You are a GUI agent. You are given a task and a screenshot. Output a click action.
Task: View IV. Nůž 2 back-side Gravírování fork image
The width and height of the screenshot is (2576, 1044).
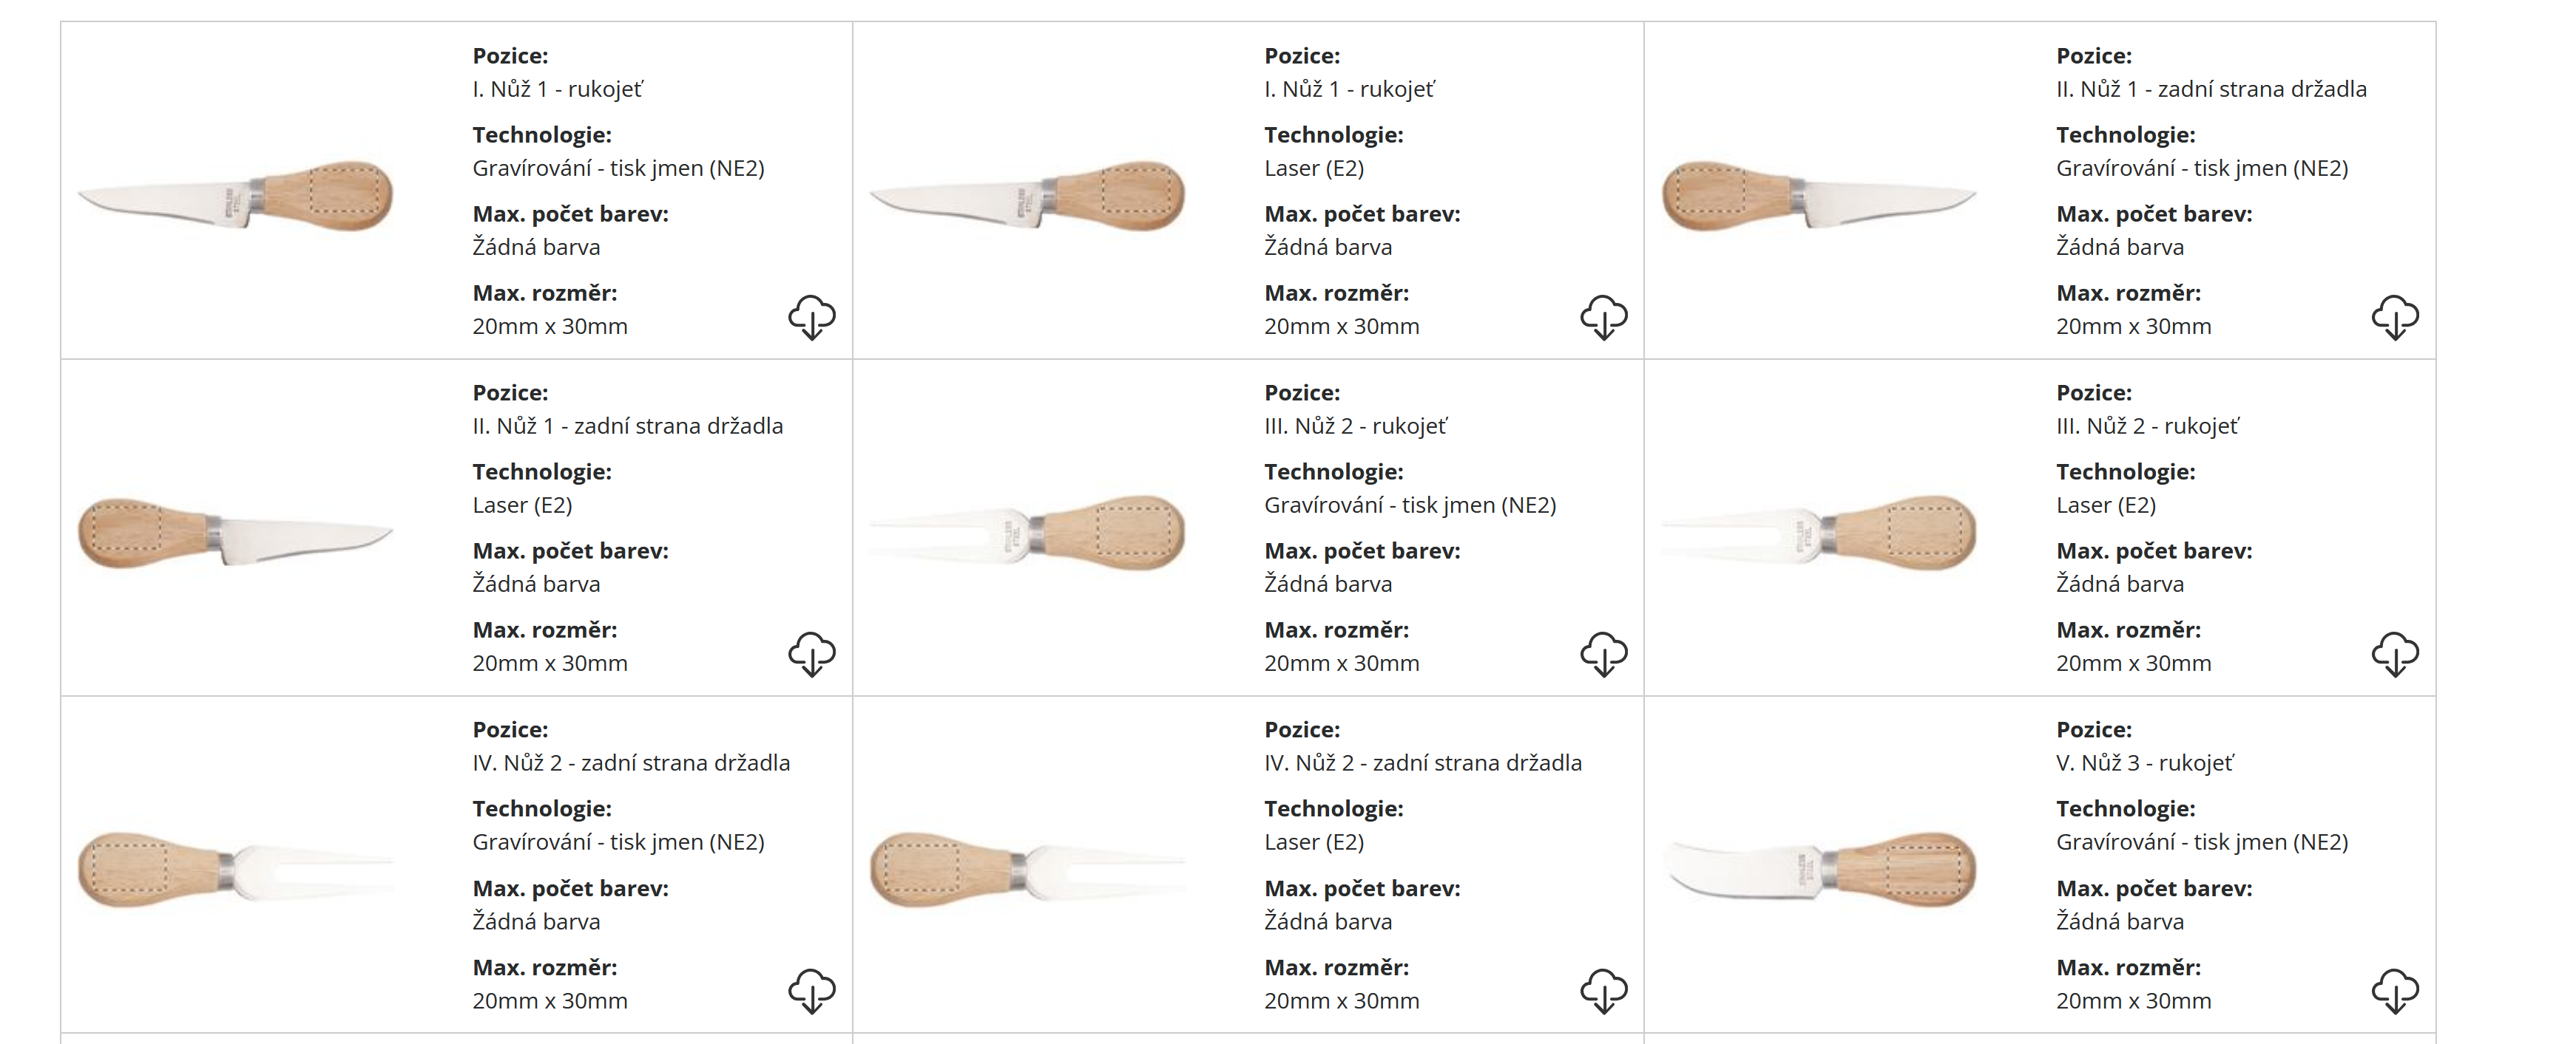point(236,869)
